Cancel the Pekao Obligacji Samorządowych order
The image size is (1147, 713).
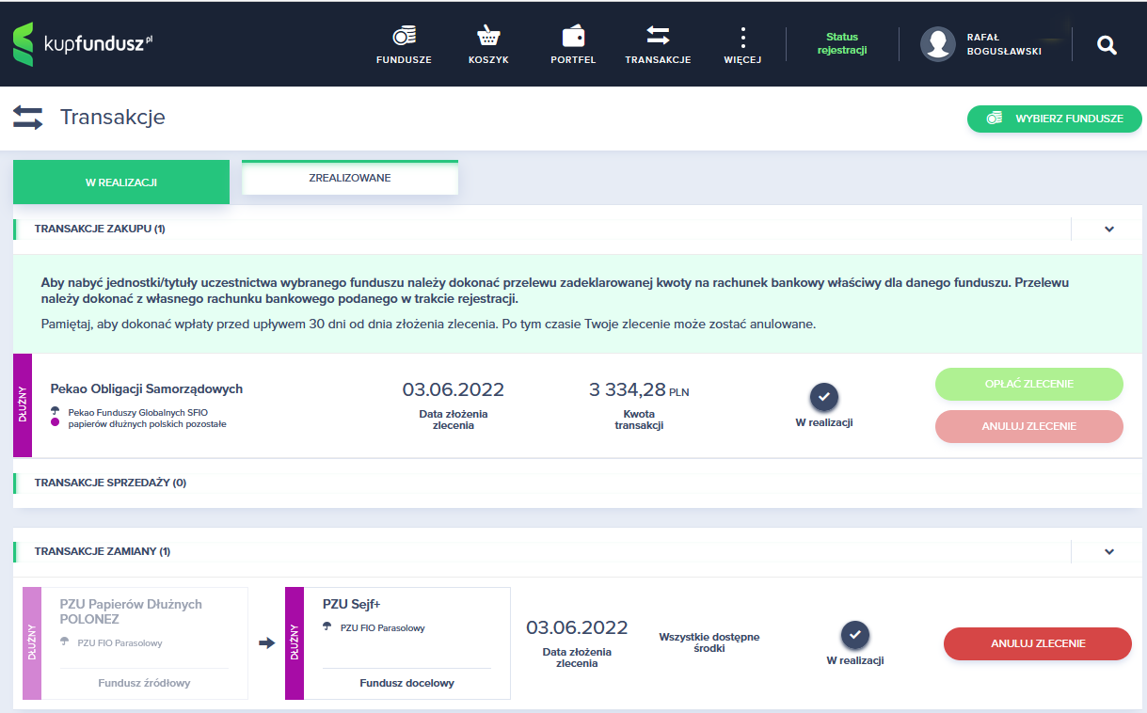click(1029, 426)
